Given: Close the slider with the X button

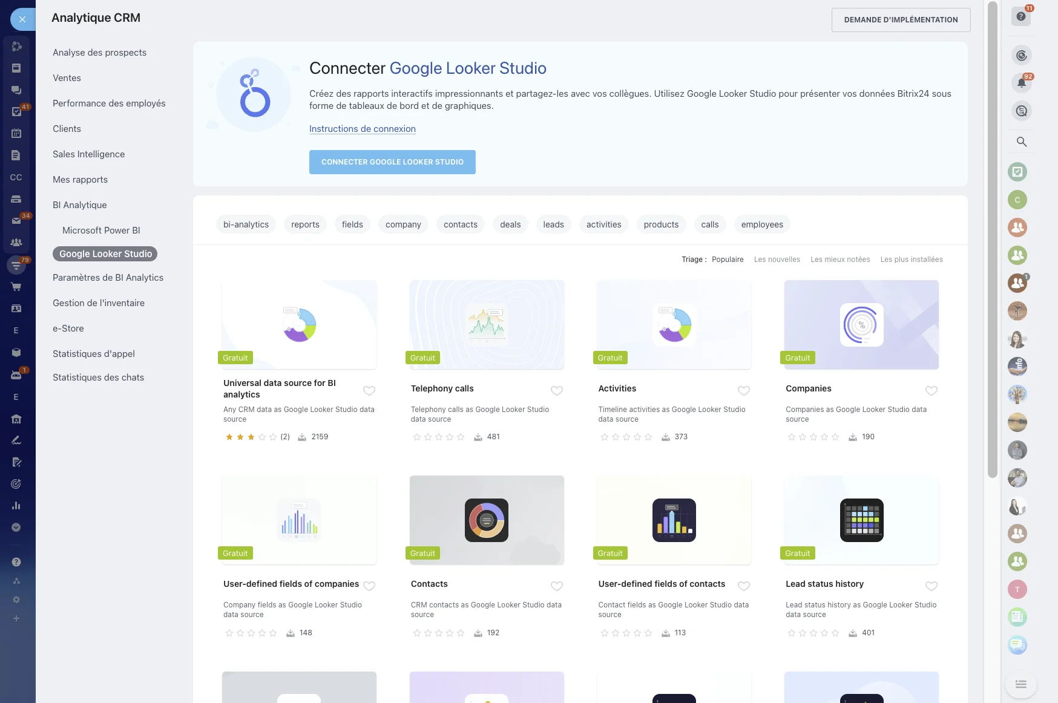Looking at the screenshot, I should pyautogui.click(x=22, y=19).
